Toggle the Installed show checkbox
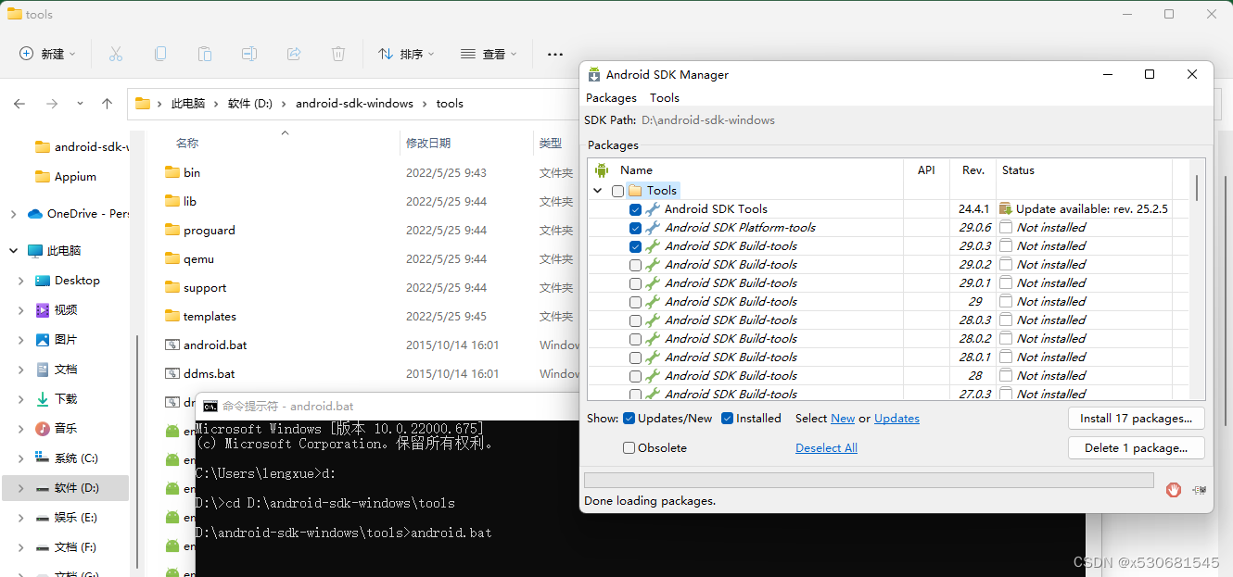This screenshot has width=1233, height=577. coord(728,419)
